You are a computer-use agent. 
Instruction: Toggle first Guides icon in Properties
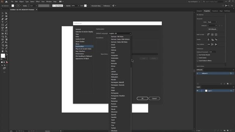209,40
